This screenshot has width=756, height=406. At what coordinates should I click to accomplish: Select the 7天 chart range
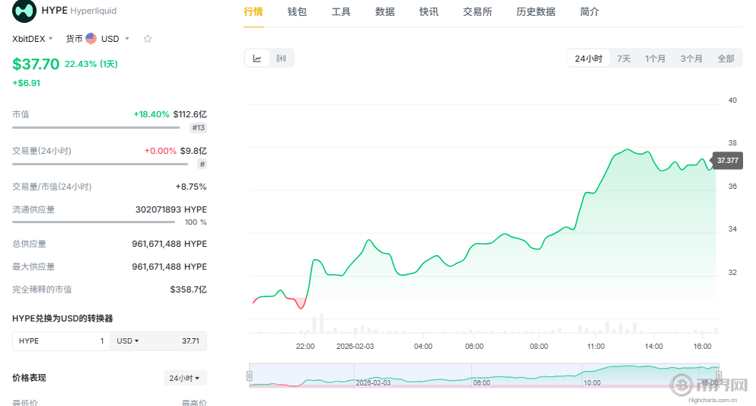624,59
